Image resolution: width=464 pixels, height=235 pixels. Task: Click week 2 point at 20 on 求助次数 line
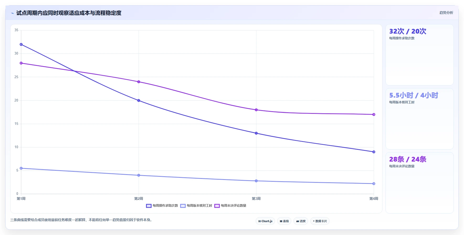tap(139, 100)
